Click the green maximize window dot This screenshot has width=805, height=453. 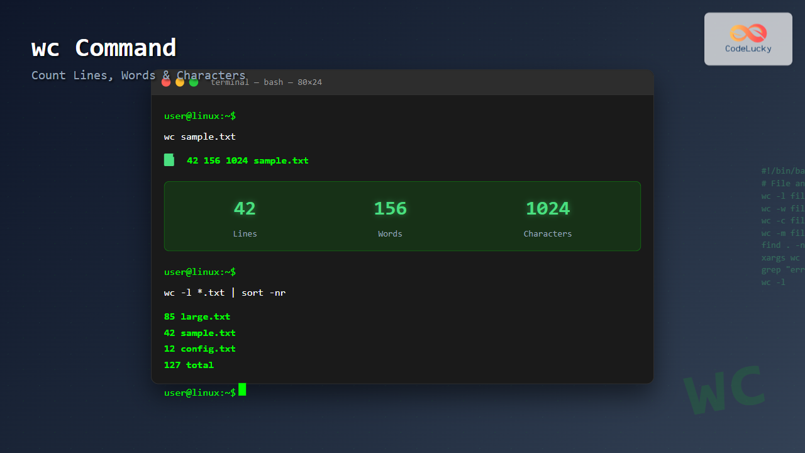(x=194, y=82)
